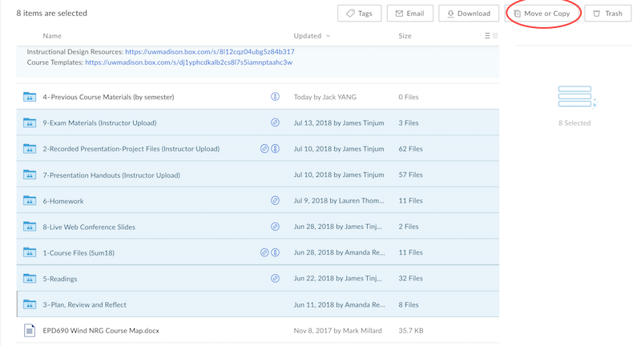Click 'Jun 22, 2018 by James Tinj...' text
The image size is (641, 346).
click(x=337, y=278)
